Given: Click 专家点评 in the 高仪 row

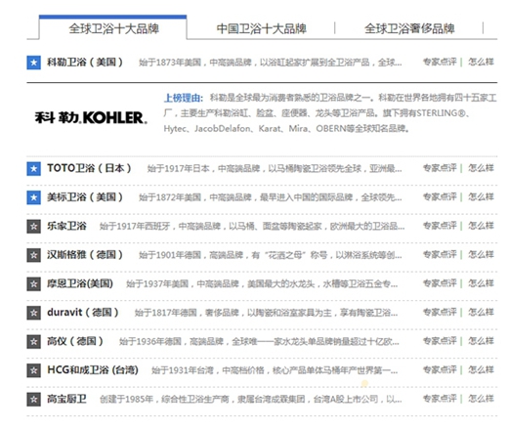Looking at the screenshot, I should pos(440,341).
